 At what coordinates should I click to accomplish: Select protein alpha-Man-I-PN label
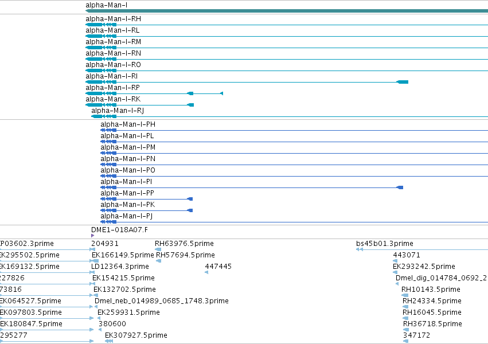pos(128,159)
